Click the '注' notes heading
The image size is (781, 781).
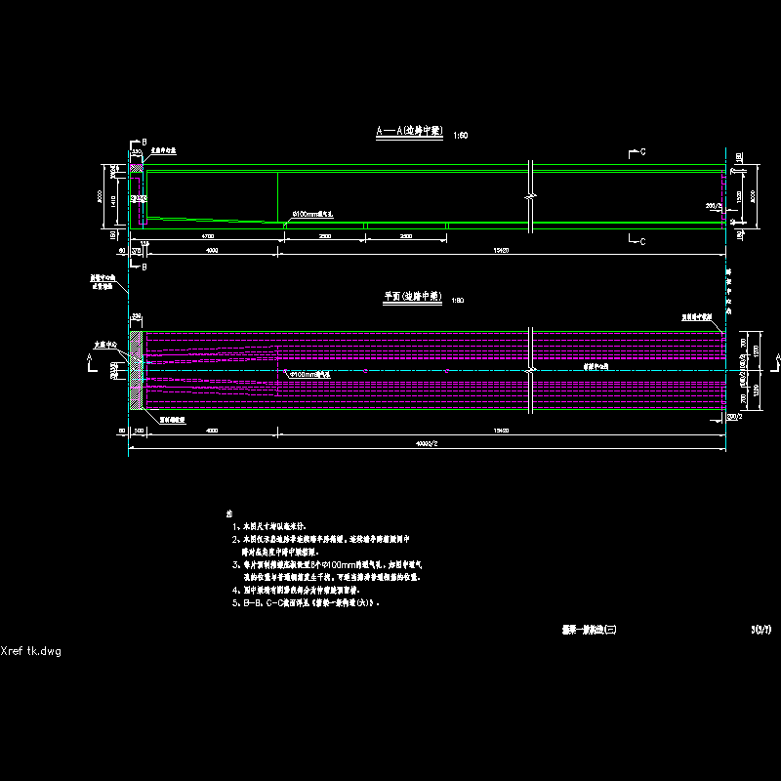[229, 514]
